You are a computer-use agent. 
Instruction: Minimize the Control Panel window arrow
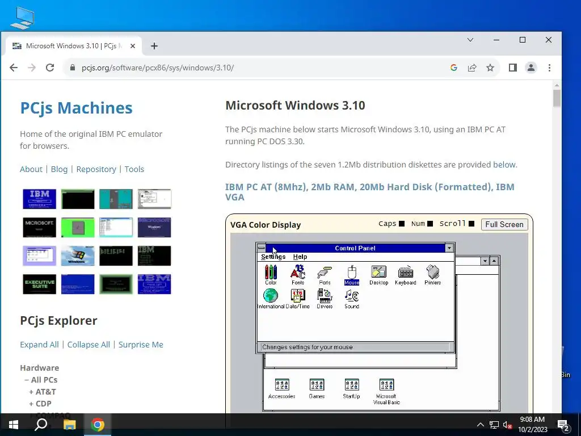coord(449,248)
